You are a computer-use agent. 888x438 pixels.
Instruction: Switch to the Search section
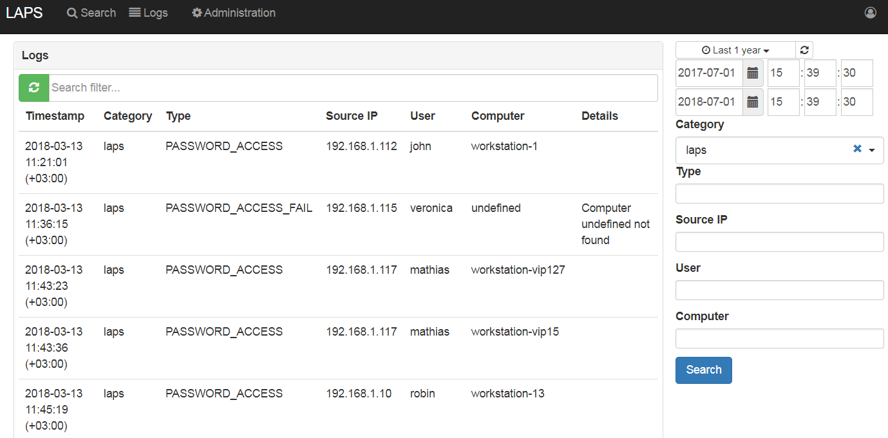(x=91, y=12)
